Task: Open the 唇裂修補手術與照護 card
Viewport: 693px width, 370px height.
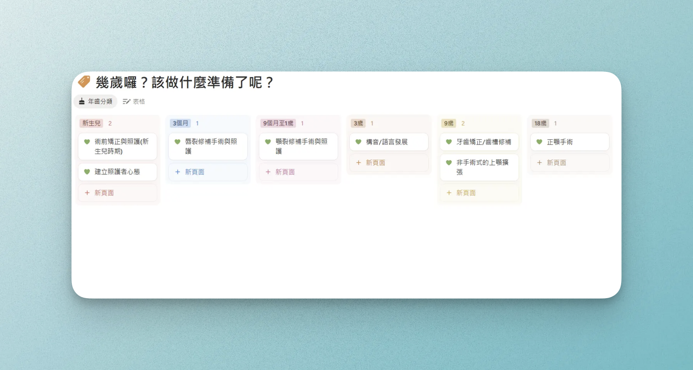Action: pyautogui.click(x=211, y=146)
